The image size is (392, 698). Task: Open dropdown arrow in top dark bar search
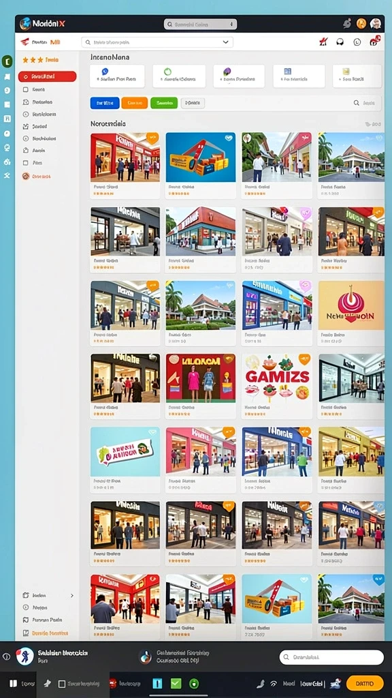231,24
